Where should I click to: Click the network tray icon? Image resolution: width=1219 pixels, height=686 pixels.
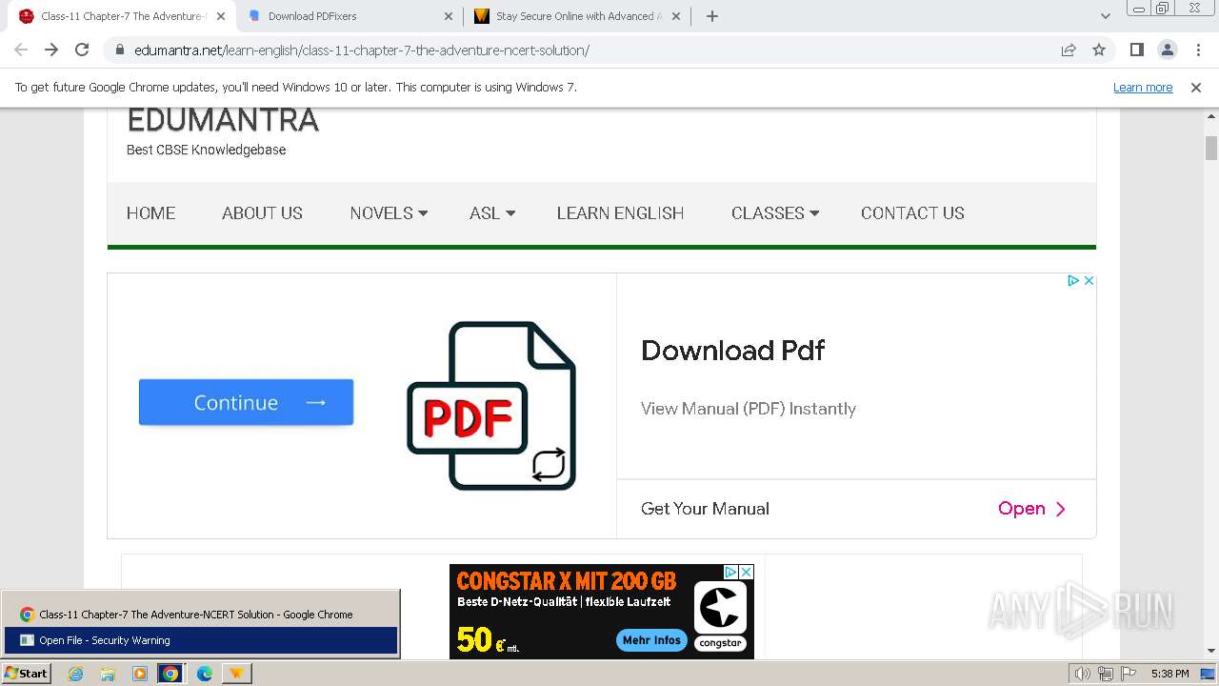point(1105,674)
